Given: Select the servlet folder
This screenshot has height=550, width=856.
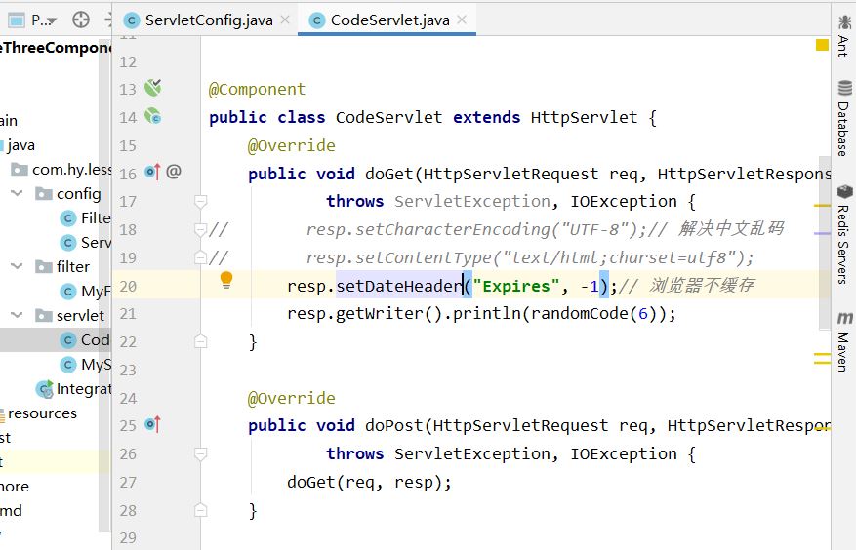Looking at the screenshot, I should [69, 315].
